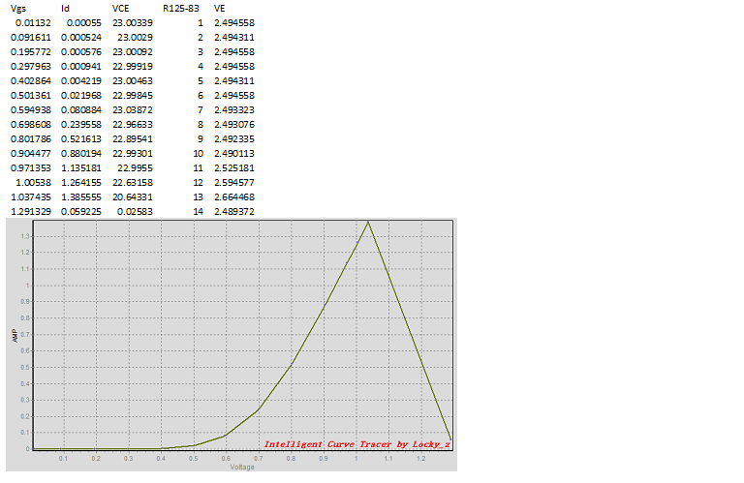Click the VE value 2.493076
744x483 pixels.
pos(234,125)
